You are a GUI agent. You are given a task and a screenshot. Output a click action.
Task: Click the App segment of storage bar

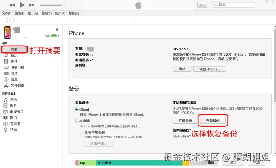(87, 163)
